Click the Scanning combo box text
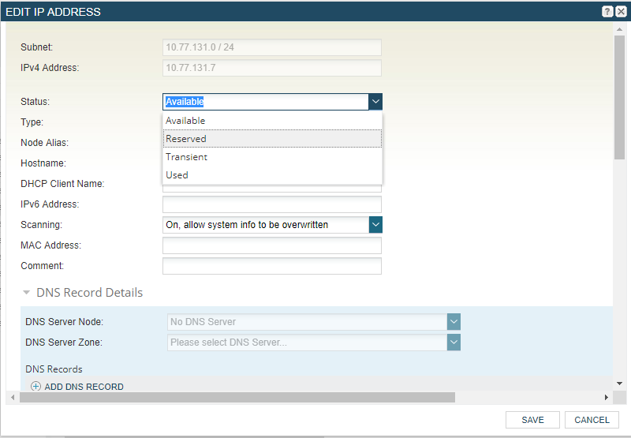Image resolution: width=631 pixels, height=438 pixels. tap(266, 225)
